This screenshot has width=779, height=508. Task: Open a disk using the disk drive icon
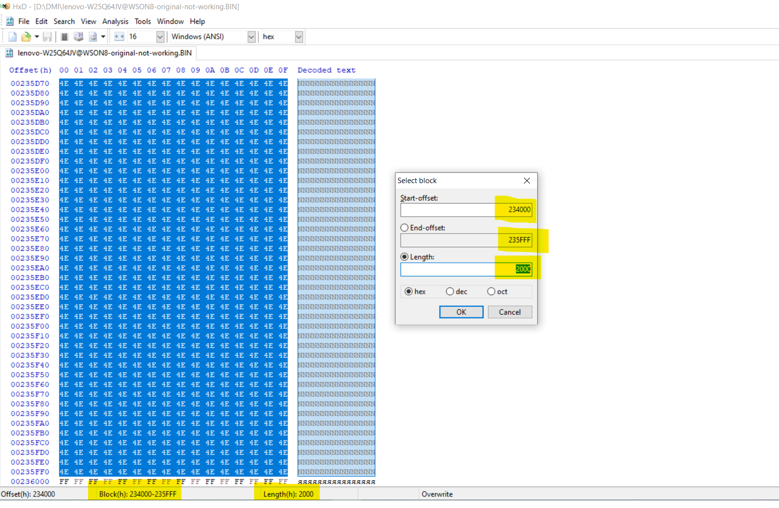(x=78, y=37)
